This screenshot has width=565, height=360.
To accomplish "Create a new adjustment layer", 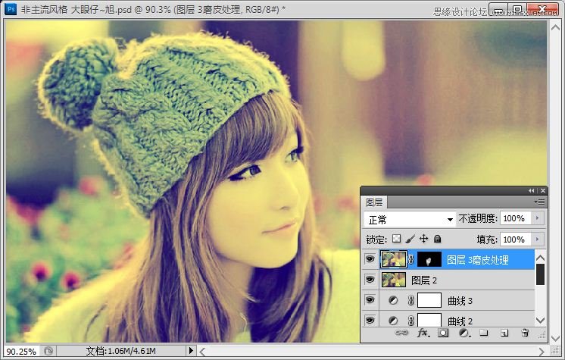I will (464, 333).
